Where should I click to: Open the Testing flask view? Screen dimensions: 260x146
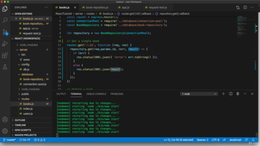(5, 67)
